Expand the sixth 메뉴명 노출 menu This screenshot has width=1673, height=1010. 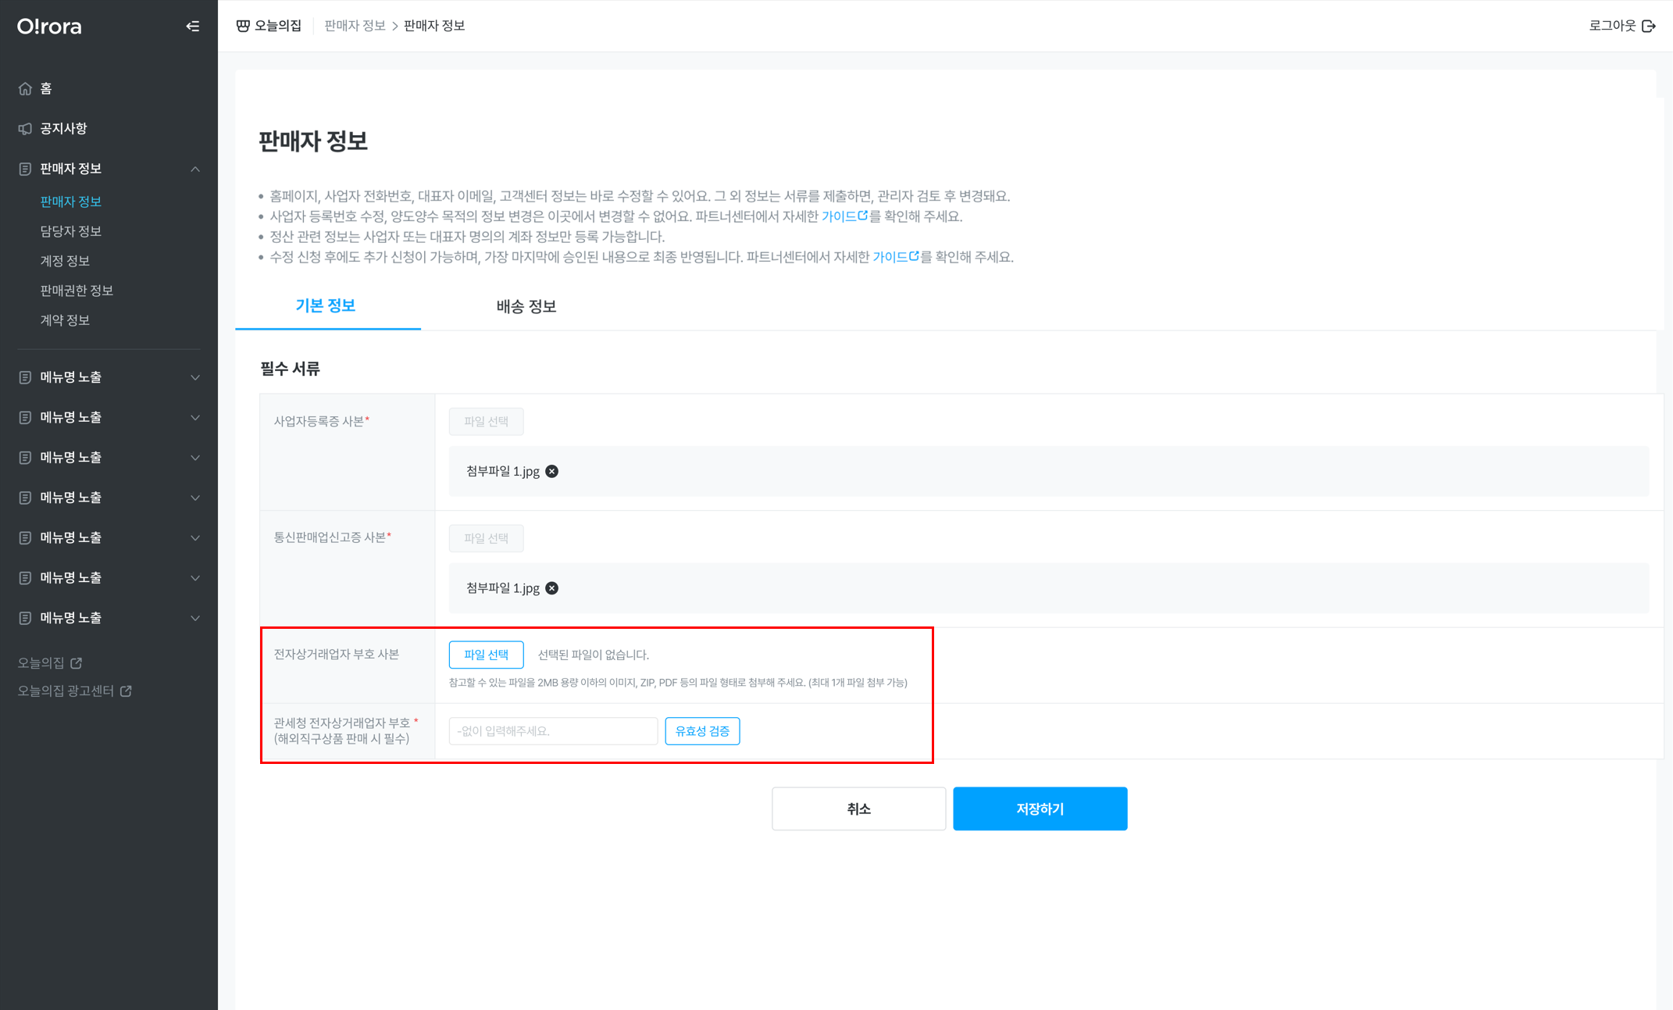click(195, 578)
